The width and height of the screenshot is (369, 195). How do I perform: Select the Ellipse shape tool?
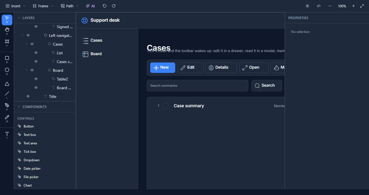point(7,71)
